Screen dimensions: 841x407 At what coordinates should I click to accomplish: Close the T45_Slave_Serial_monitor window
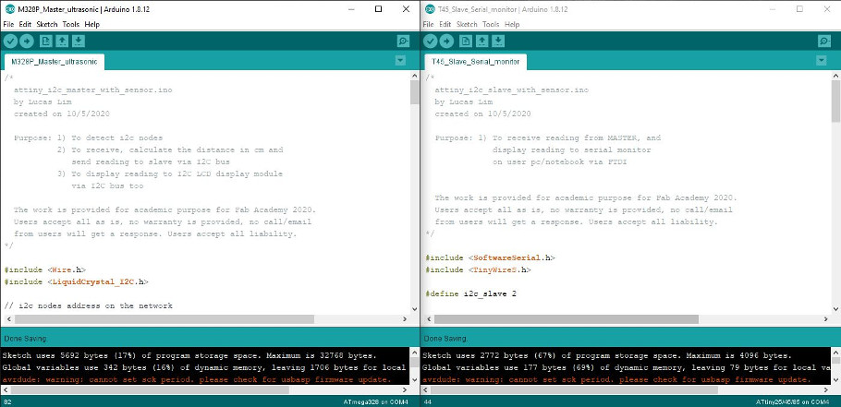827,9
